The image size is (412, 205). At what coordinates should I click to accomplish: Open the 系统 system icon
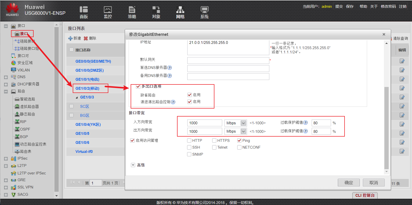pos(204,10)
